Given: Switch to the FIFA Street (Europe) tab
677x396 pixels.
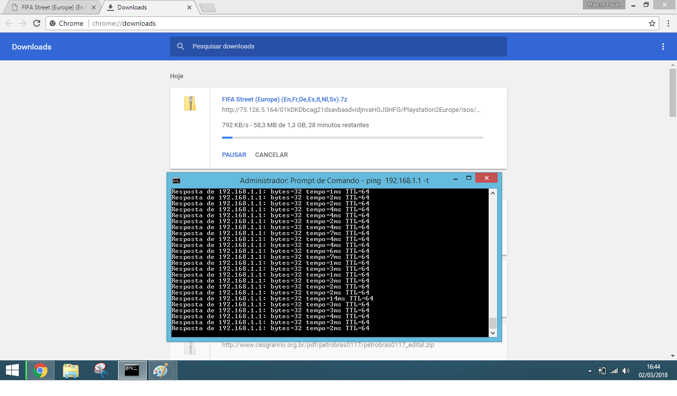Looking at the screenshot, I should tap(50, 7).
